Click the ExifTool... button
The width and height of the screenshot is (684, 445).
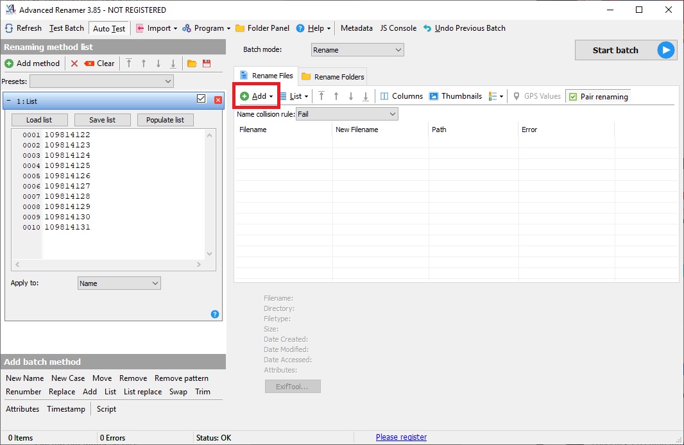(x=293, y=387)
